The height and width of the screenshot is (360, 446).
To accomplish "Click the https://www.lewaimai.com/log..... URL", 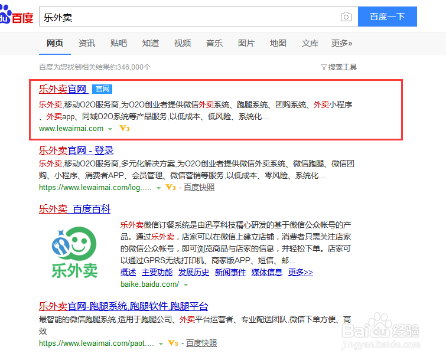I will (95, 188).
